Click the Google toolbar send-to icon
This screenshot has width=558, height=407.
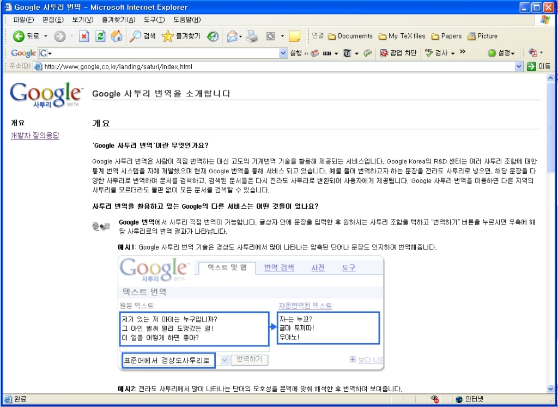[368, 53]
